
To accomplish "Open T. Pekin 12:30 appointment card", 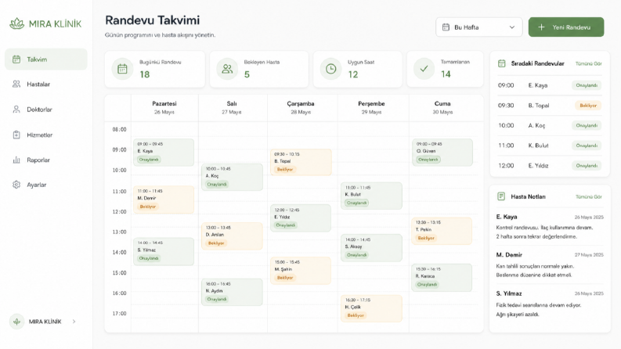I will (x=442, y=231).
